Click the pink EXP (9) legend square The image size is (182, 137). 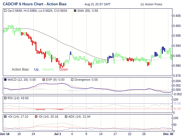(x=43, y=80)
